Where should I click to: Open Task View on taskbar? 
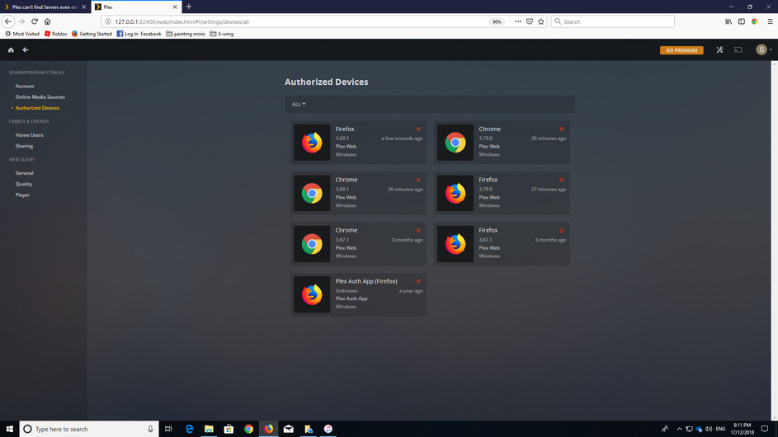point(168,429)
